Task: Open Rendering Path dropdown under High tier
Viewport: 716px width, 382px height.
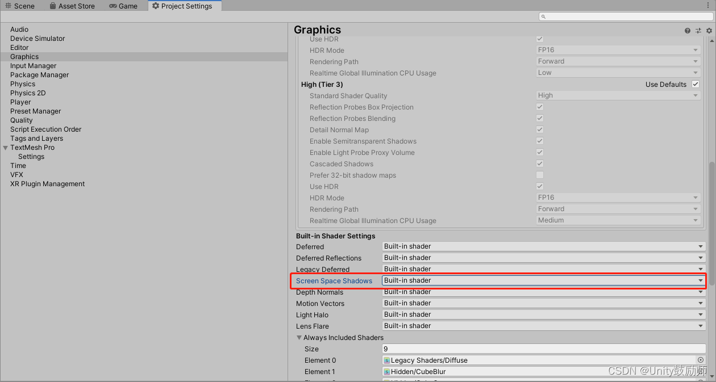Action: click(618, 209)
